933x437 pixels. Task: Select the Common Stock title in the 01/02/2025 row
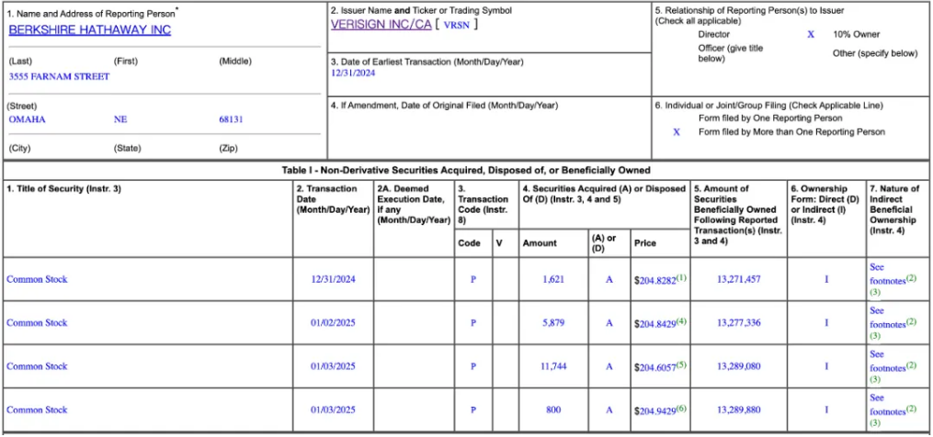pyautogui.click(x=37, y=323)
